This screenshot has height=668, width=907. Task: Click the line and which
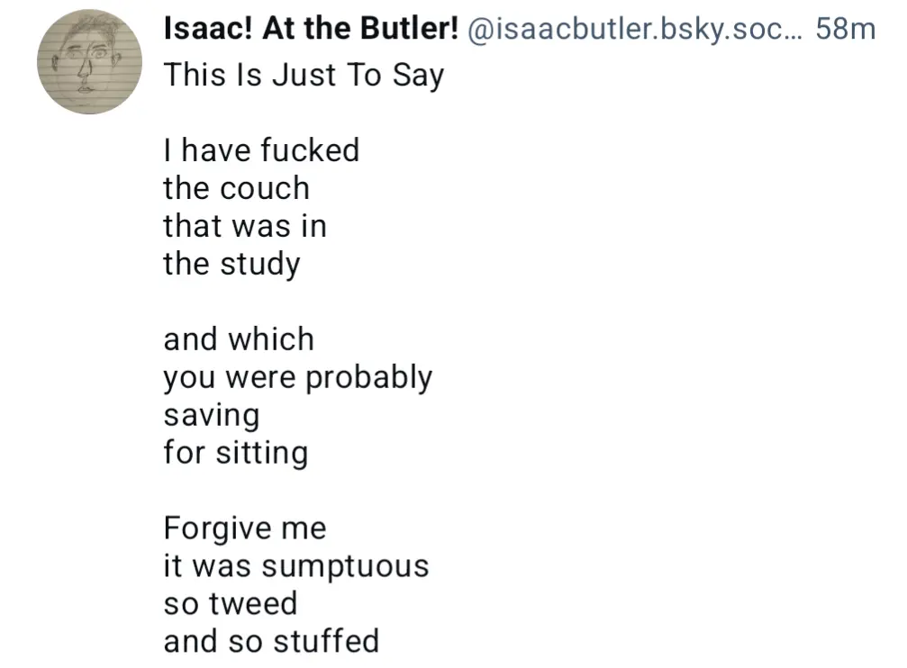[x=239, y=339]
